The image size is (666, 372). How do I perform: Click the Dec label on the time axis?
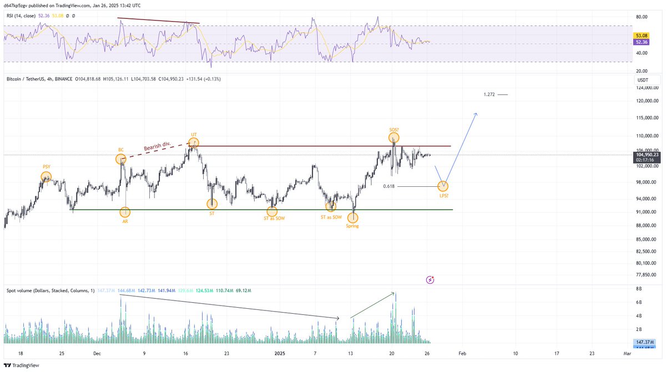pos(97,353)
